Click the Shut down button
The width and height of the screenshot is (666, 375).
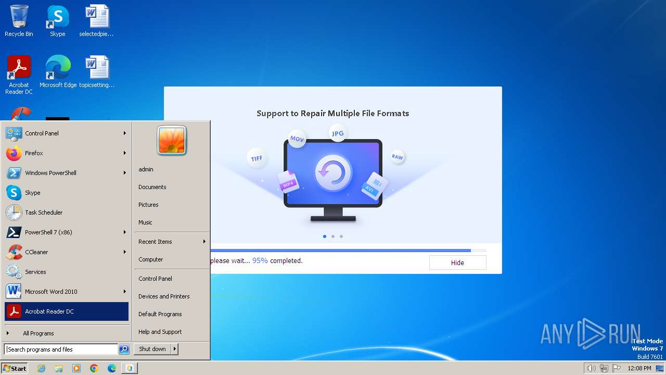tap(152, 349)
